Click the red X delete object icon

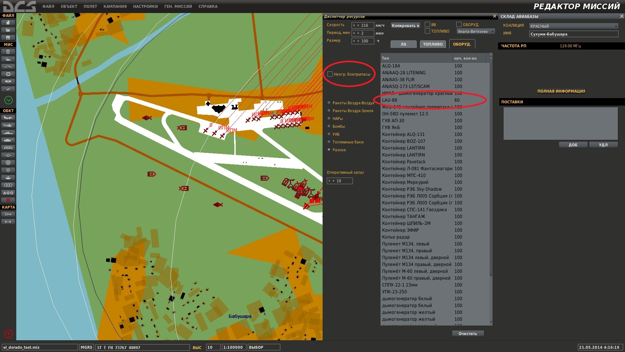click(x=8, y=200)
